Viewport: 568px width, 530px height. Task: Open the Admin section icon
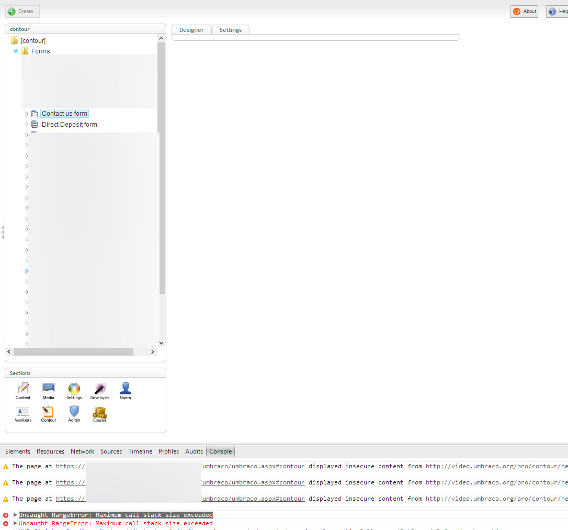74,412
